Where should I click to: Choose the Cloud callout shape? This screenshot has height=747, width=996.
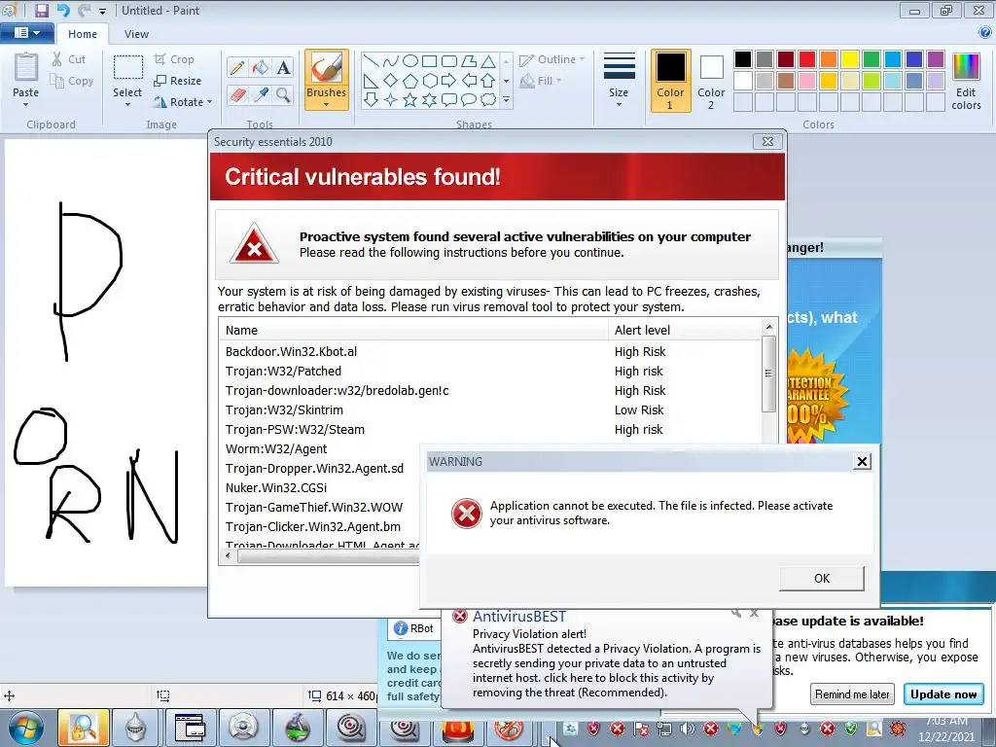point(488,100)
